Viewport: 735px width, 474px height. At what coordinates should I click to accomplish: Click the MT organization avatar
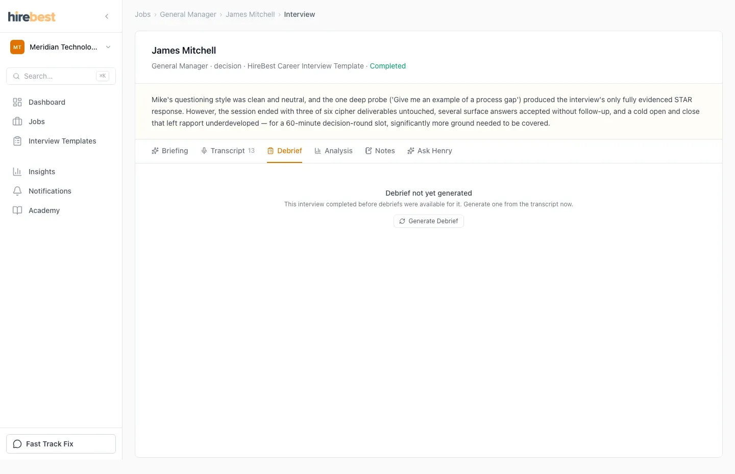coord(17,47)
